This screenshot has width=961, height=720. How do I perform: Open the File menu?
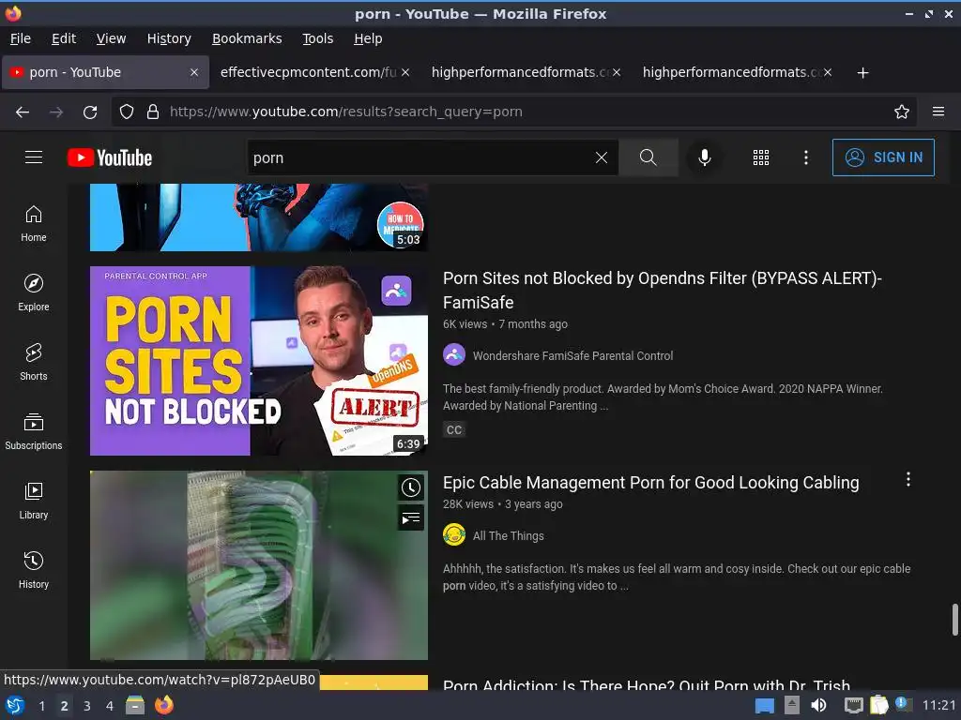click(21, 38)
